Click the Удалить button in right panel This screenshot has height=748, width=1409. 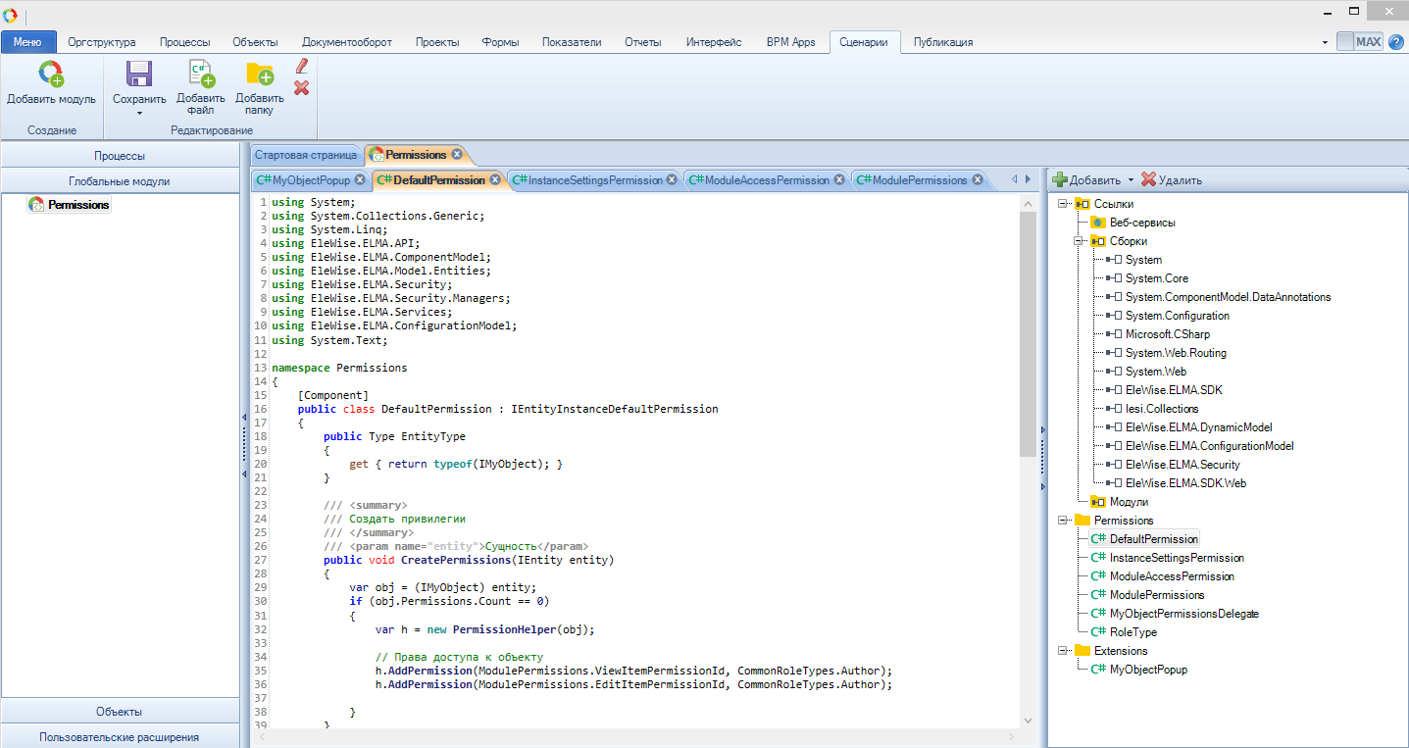click(x=1172, y=180)
